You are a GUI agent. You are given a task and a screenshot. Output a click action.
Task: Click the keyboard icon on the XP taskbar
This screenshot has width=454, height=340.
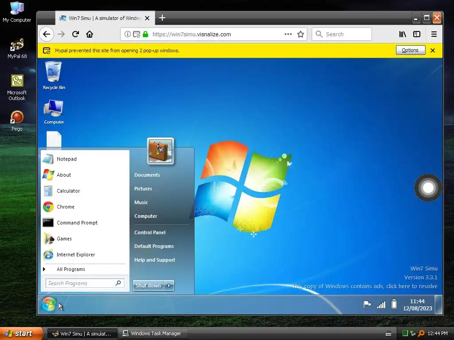coord(388,334)
